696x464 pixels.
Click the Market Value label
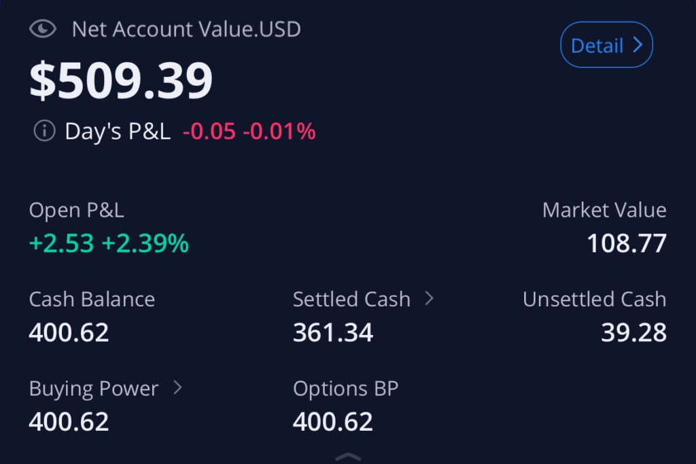click(x=604, y=210)
